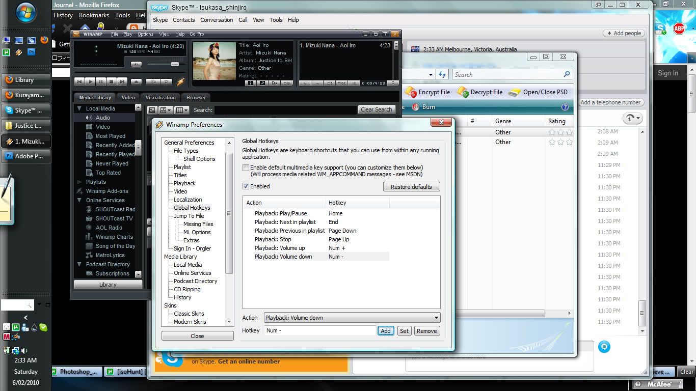
Task: Click the Burn icon in the toolbar
Action: point(415,107)
